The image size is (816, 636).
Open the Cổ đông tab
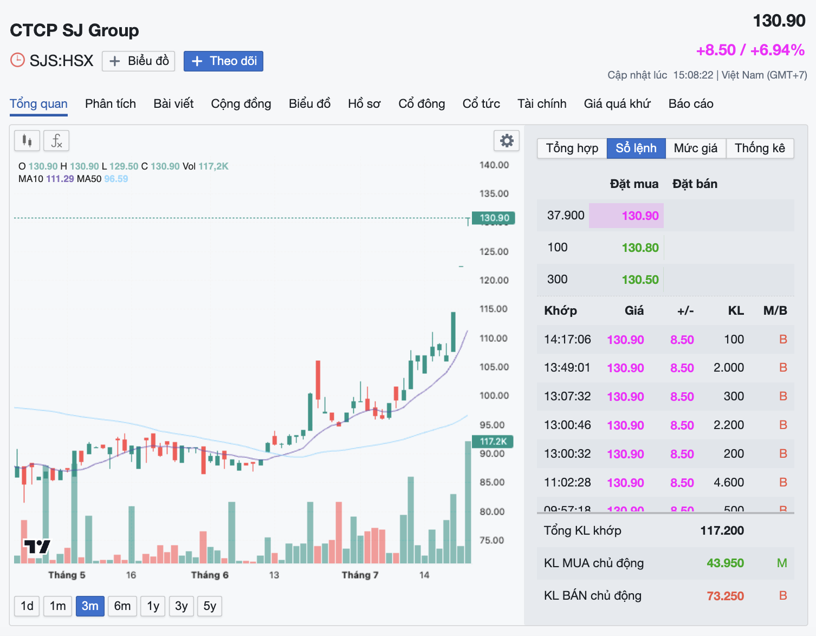pos(422,103)
